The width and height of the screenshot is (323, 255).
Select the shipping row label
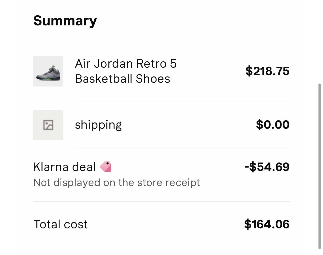coord(98,125)
